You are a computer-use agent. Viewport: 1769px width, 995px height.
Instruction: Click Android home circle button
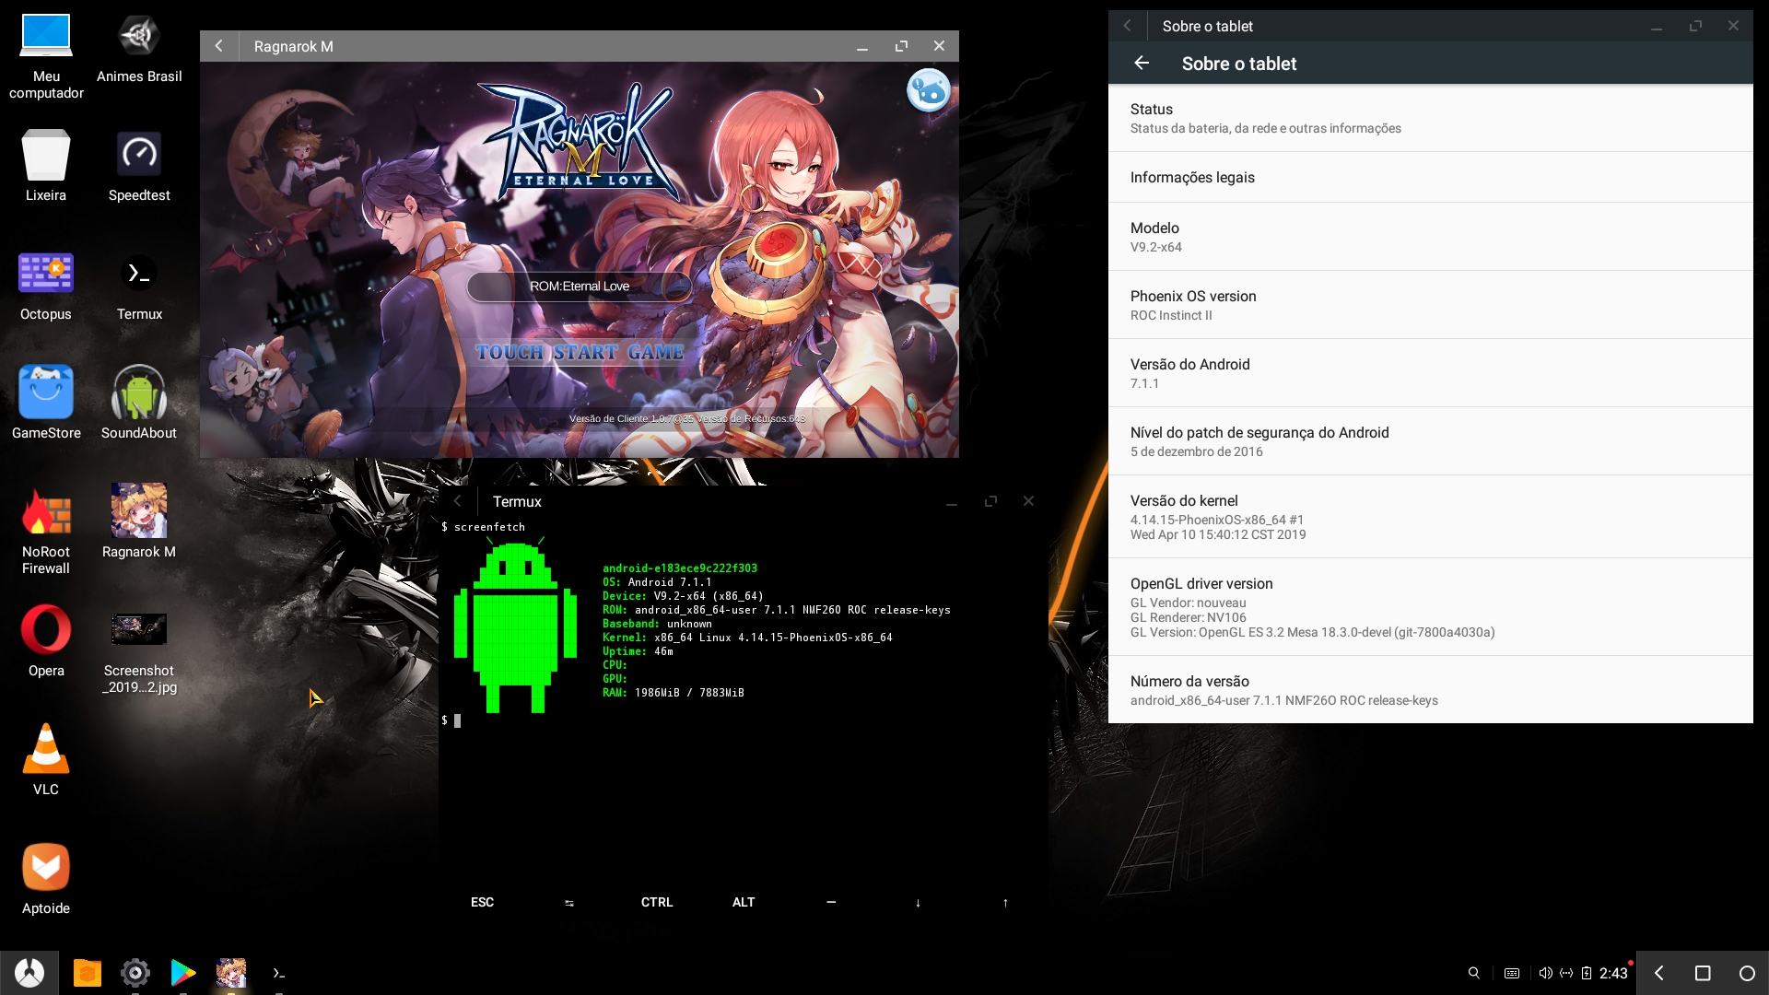1746,973
